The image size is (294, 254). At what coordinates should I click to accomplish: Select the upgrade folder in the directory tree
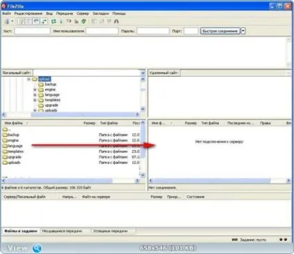click(x=51, y=105)
